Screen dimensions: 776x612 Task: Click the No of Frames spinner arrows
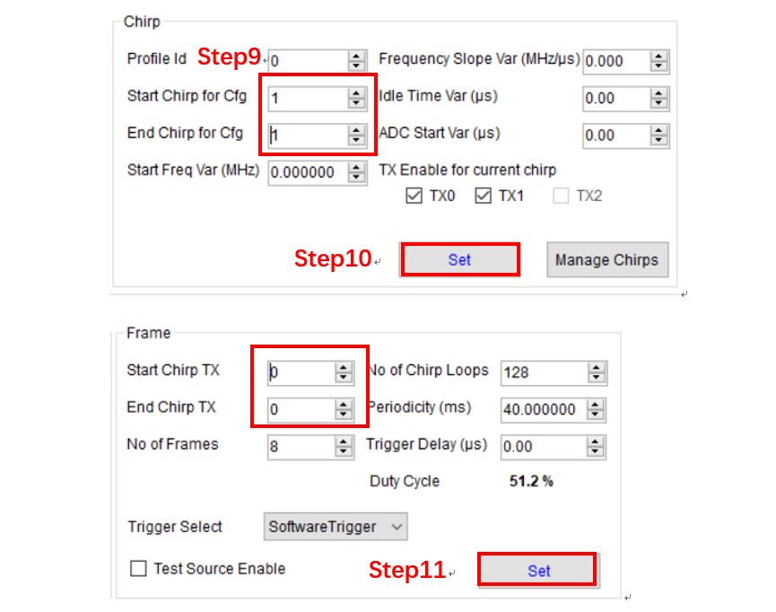click(344, 446)
